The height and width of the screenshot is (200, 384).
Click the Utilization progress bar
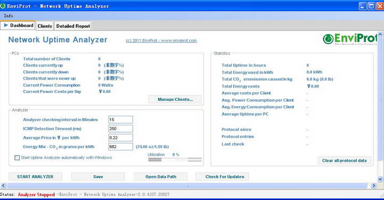[x=175, y=160]
